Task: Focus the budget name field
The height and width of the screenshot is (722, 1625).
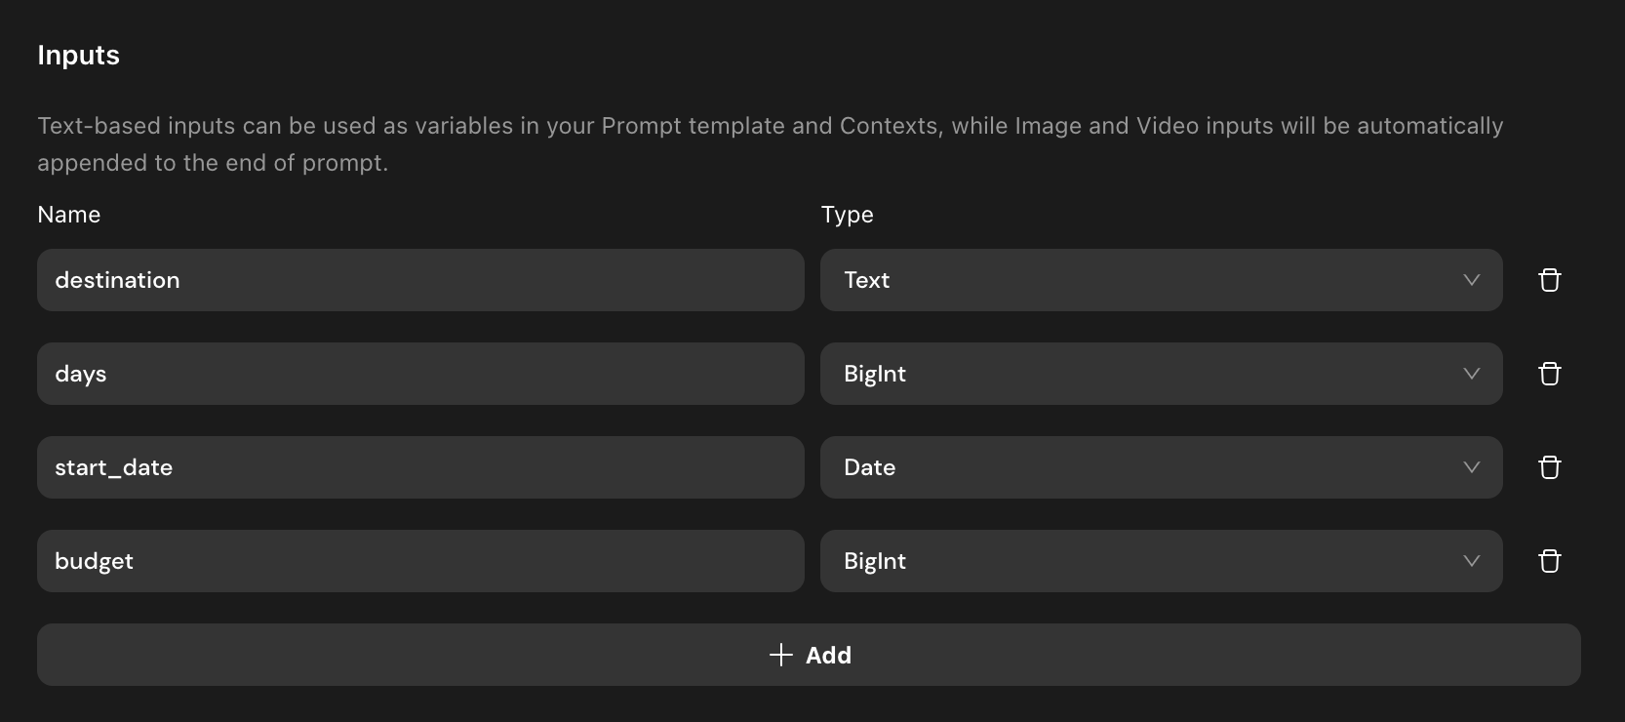Action: pos(420,561)
